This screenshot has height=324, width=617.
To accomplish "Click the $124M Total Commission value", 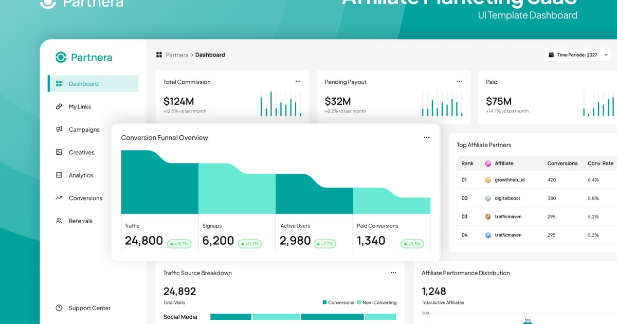I will pyautogui.click(x=178, y=101).
